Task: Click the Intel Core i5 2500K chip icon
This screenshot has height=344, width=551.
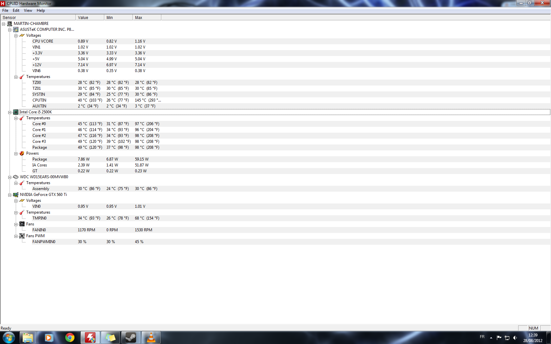Action: (16, 112)
